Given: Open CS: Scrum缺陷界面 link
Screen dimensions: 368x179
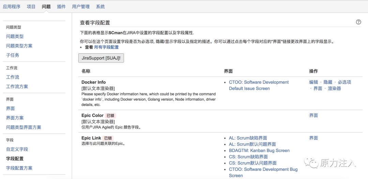Looking at the screenshot, I should point(248,157).
